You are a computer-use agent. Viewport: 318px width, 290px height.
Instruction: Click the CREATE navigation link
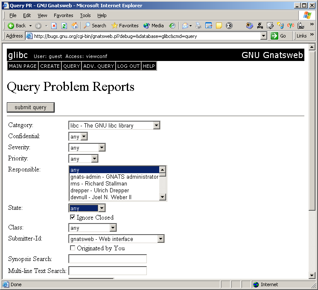50,66
